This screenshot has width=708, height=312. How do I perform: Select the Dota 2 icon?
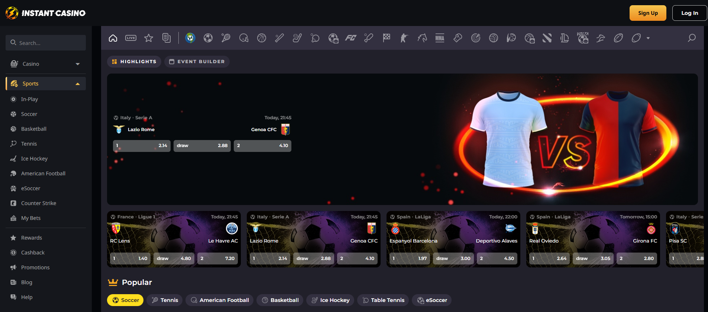tap(547, 38)
